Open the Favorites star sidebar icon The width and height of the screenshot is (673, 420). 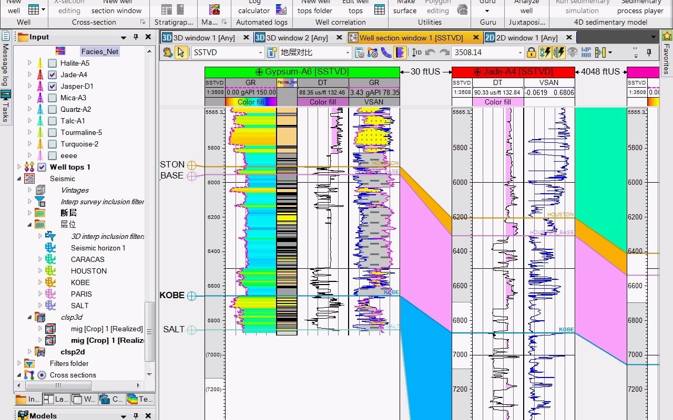(x=667, y=36)
